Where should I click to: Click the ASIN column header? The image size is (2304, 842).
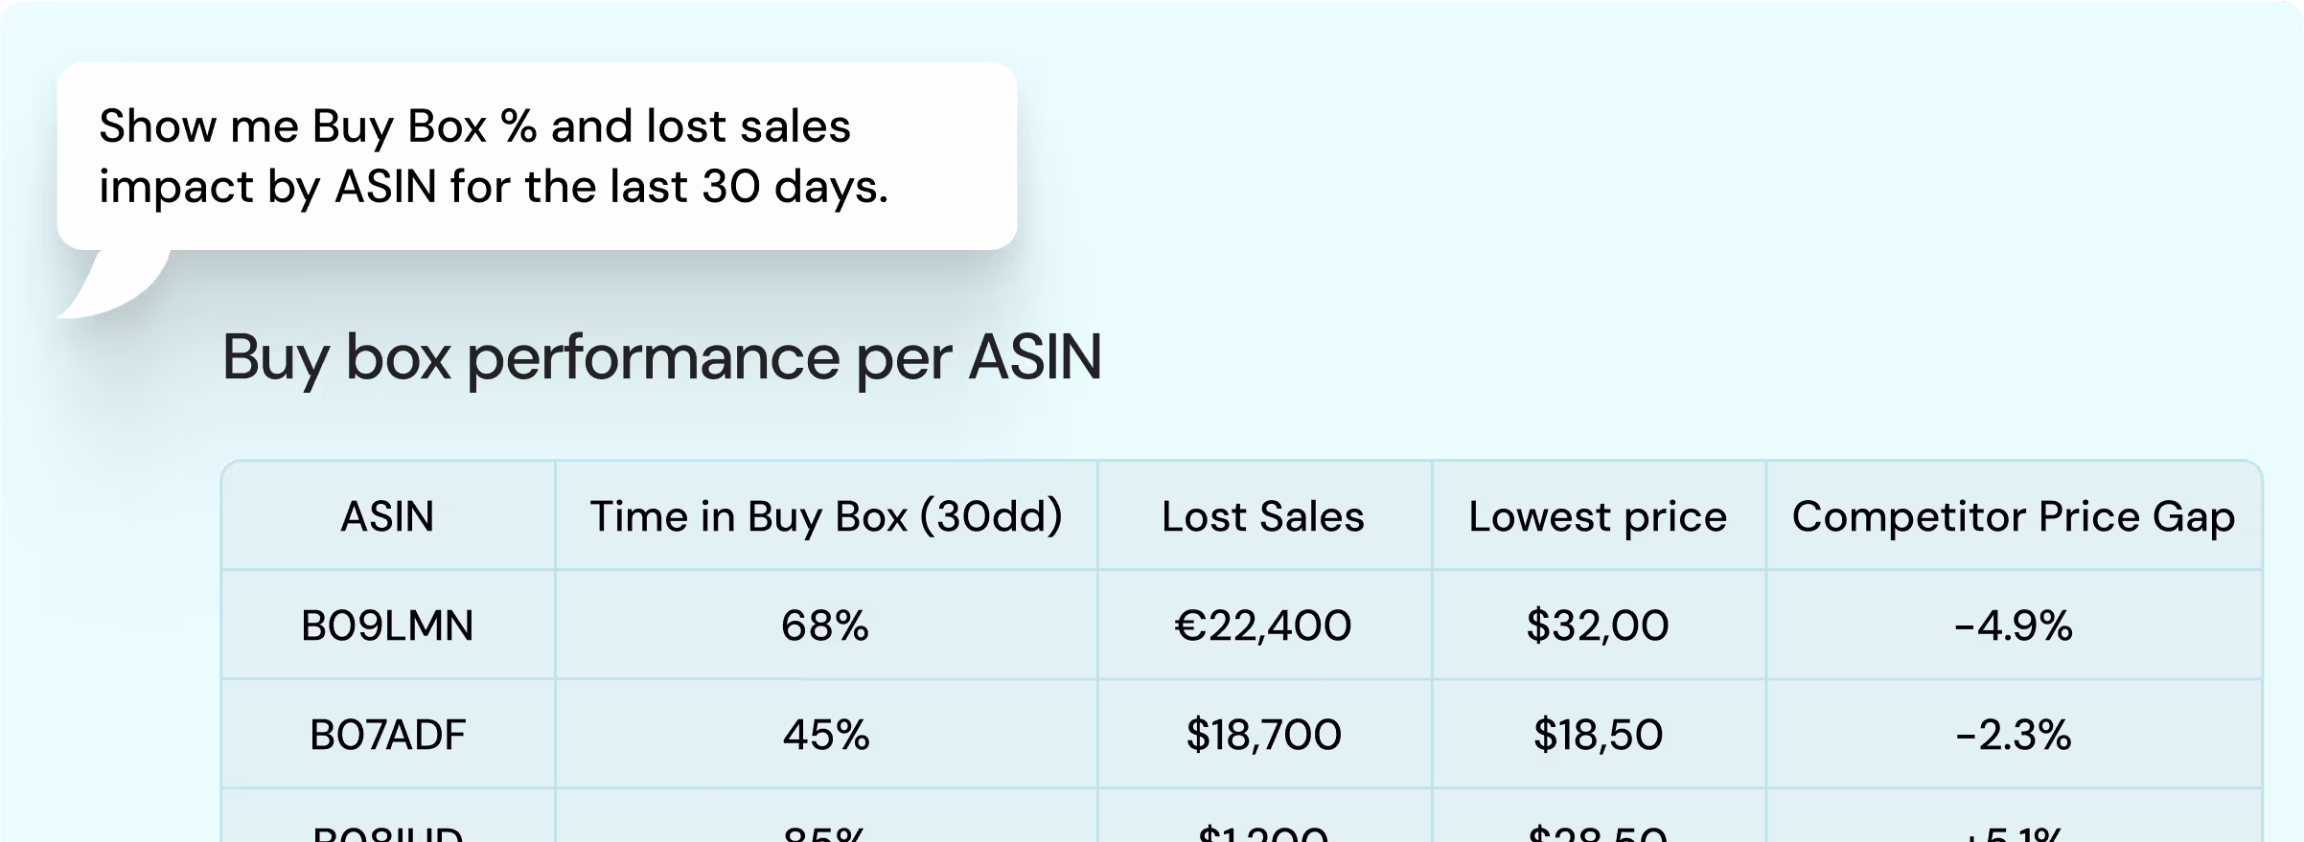[387, 517]
